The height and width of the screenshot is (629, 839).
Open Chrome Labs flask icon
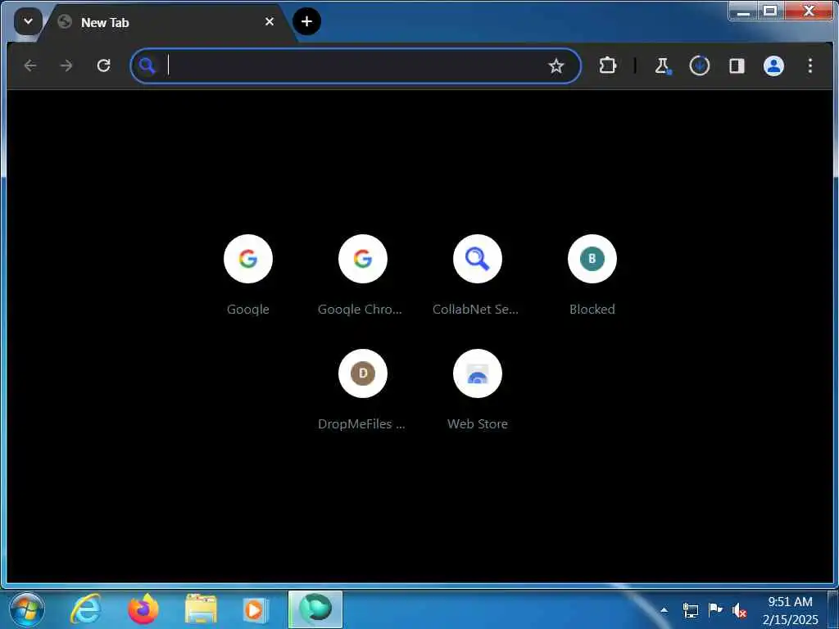coord(662,66)
